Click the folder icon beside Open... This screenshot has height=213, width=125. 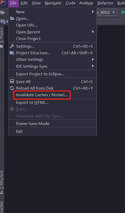12,18
